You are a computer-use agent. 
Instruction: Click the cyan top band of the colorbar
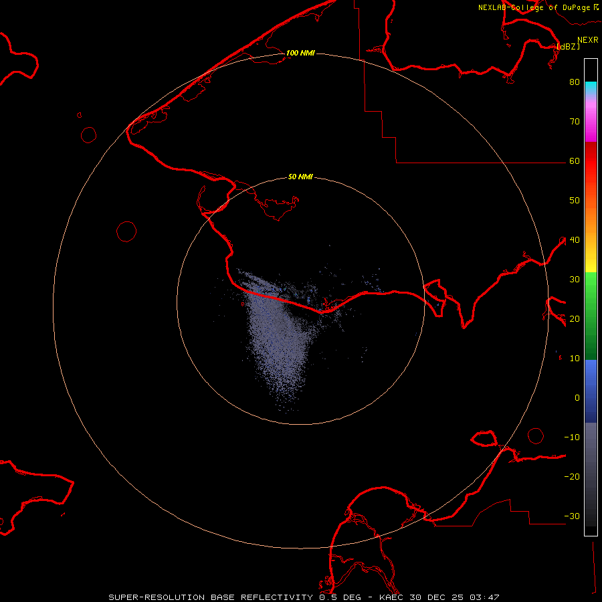pos(591,88)
